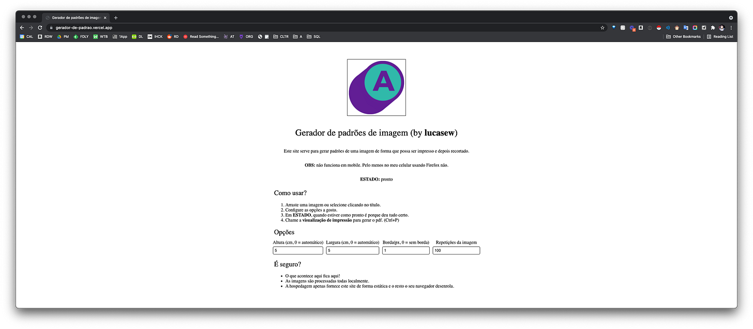Viewport: 753px width, 329px height.
Task: Open the Chrome three-dot menu
Action: click(x=731, y=27)
